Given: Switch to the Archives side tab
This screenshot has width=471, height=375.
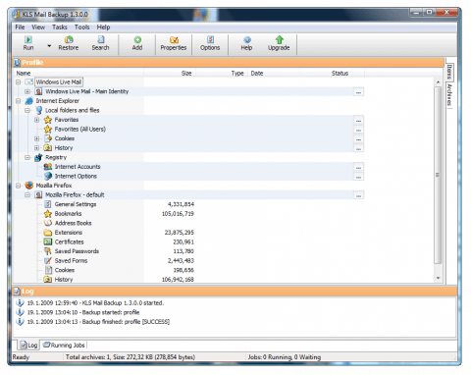Looking at the screenshot, I should [x=449, y=95].
